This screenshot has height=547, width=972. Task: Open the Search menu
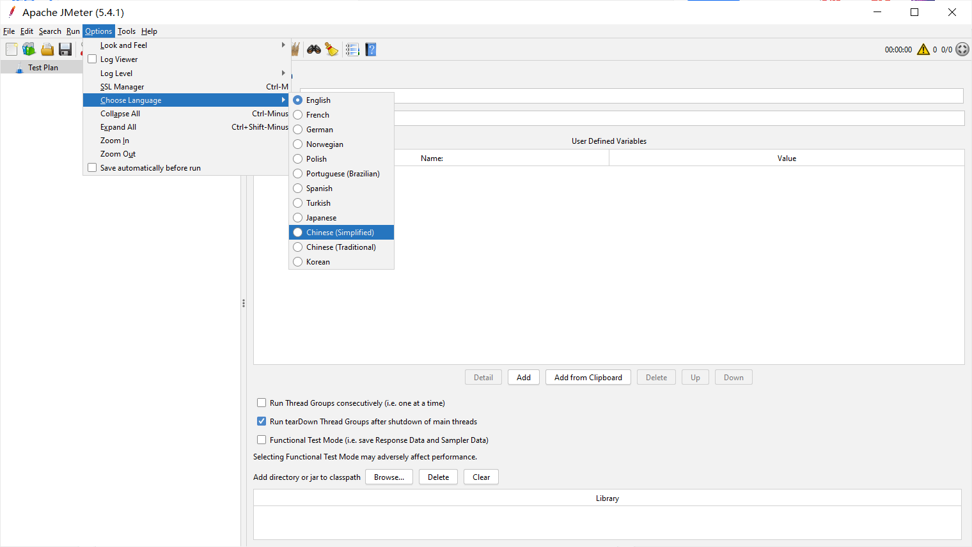[50, 31]
